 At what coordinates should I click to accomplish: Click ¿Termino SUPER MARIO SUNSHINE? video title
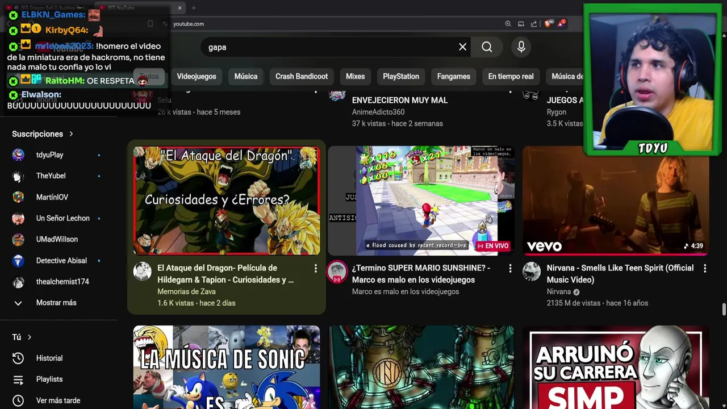point(421,274)
